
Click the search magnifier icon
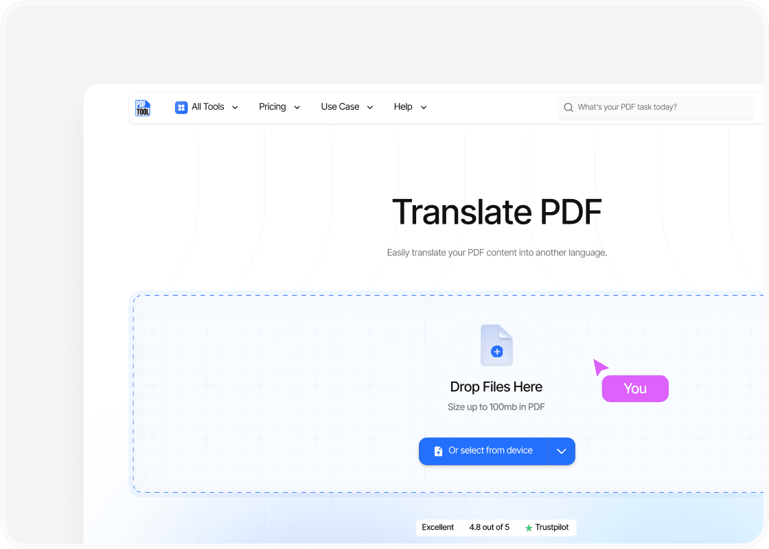569,108
